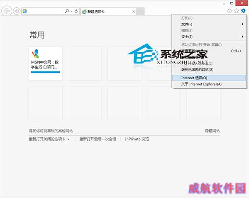249x198 pixels.
Task: Click the MSN butterfly logo icon
Action: pyautogui.click(x=35, y=54)
